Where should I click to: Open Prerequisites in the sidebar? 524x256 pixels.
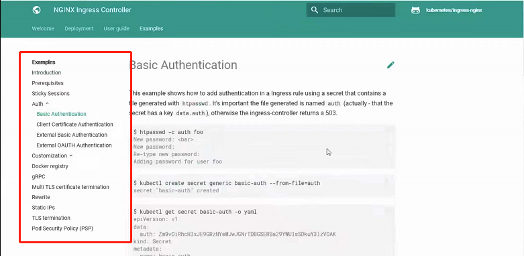[x=48, y=83]
